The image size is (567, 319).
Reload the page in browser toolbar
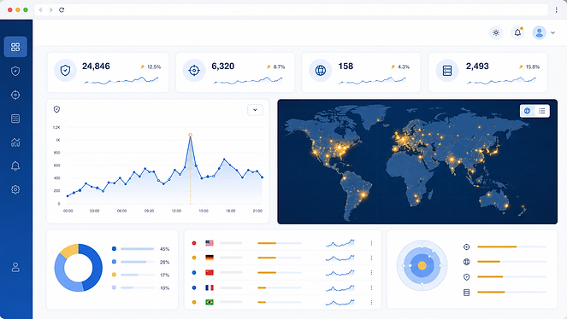point(62,9)
